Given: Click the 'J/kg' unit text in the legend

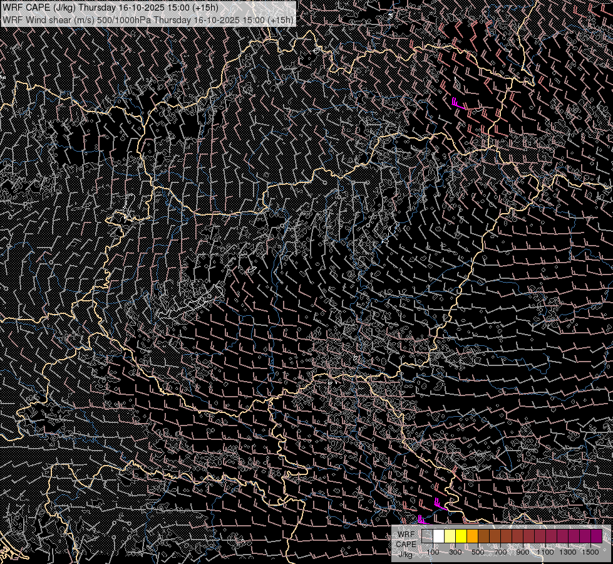Looking at the screenshot, I should click(406, 553).
